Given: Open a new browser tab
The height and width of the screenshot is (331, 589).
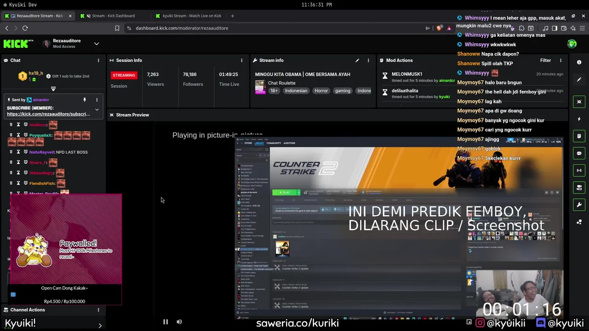Looking at the screenshot, I should click(232, 16).
